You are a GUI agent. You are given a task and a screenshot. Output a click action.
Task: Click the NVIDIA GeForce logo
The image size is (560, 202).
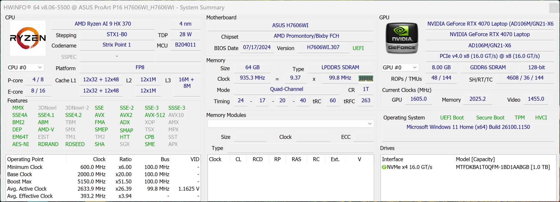(402, 38)
